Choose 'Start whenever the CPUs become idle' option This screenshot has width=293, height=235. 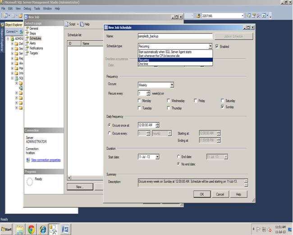175,56
